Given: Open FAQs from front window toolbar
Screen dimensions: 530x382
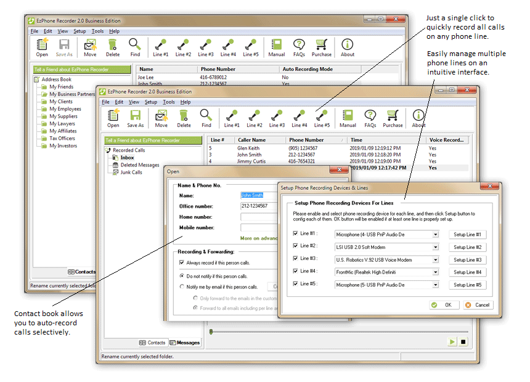Looking at the screenshot, I should coord(370,118).
